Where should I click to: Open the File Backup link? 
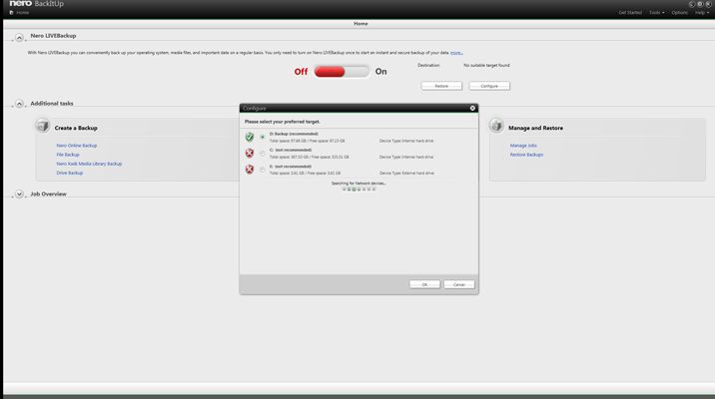tap(68, 155)
